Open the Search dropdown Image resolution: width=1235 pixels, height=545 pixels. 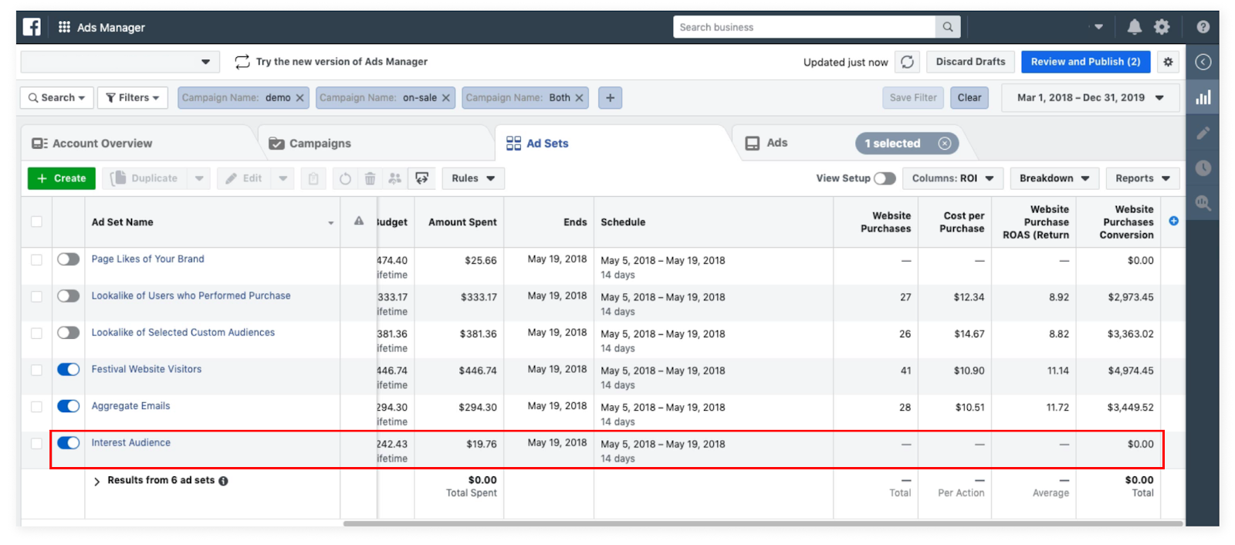click(x=56, y=98)
